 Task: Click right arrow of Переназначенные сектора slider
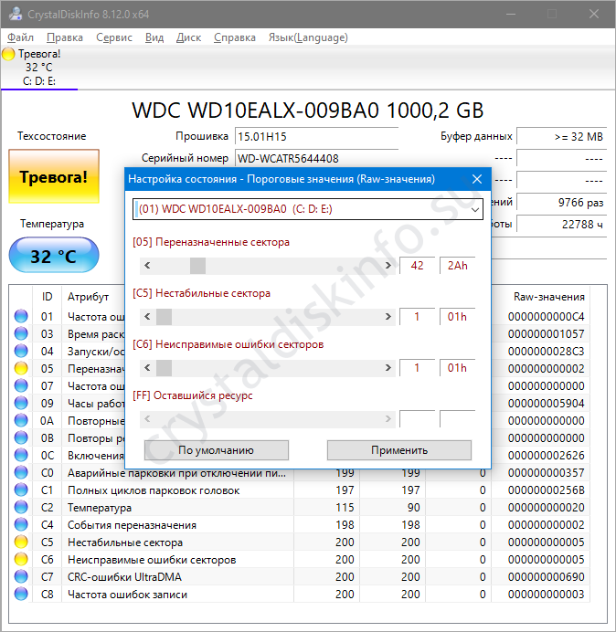(388, 266)
